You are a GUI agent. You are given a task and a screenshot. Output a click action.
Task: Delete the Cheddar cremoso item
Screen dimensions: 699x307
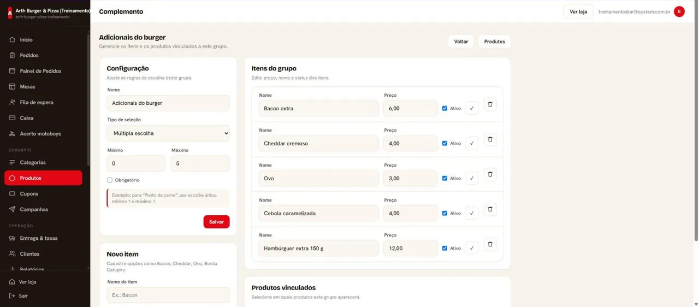490,139
